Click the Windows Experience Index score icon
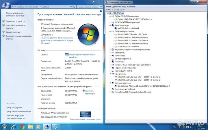This screenshot has height=130, width=208. coord(67,55)
